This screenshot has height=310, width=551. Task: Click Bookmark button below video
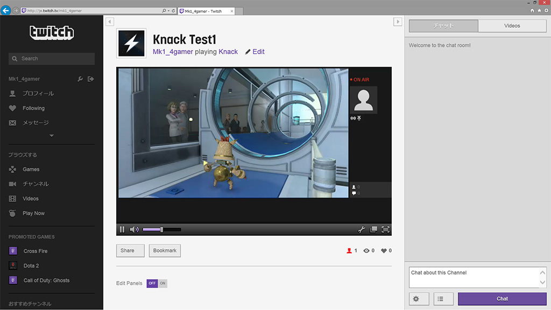click(x=165, y=251)
